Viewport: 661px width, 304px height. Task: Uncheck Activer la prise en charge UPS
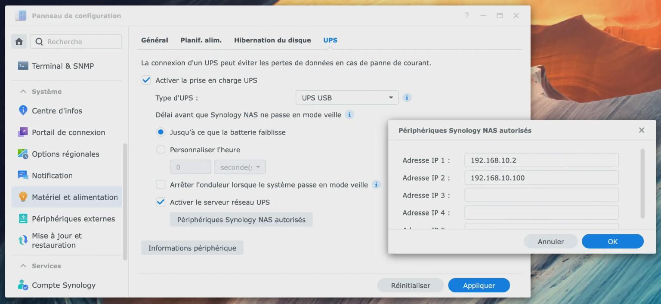[x=146, y=80]
